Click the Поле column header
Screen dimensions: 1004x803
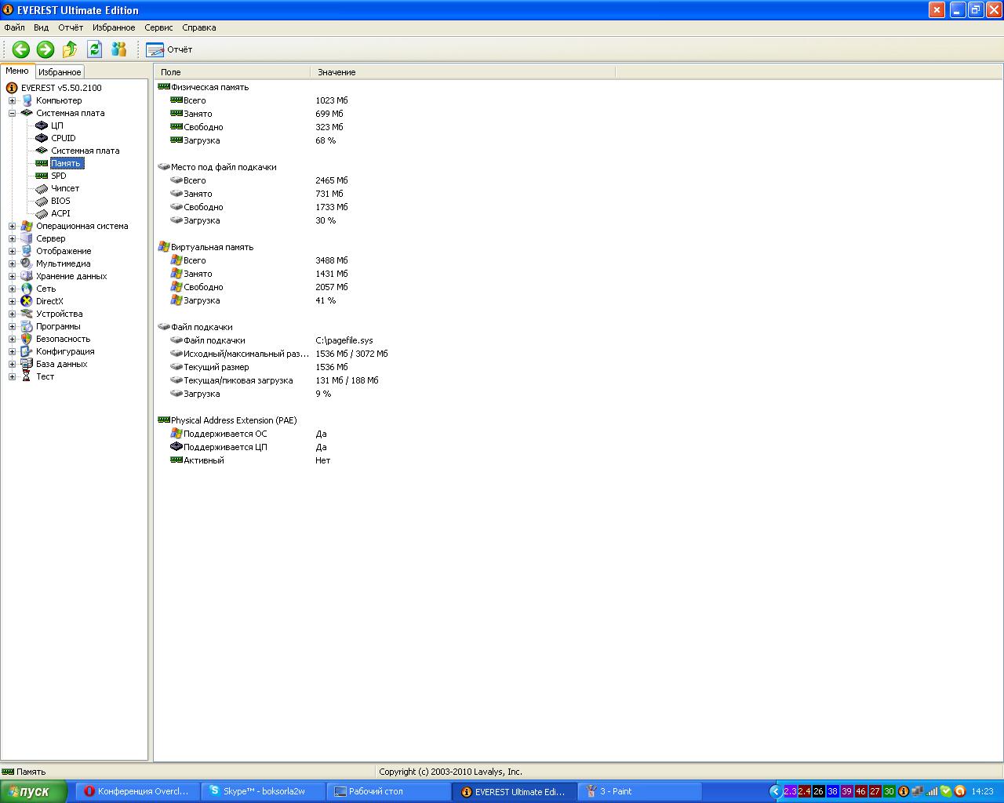tap(232, 72)
